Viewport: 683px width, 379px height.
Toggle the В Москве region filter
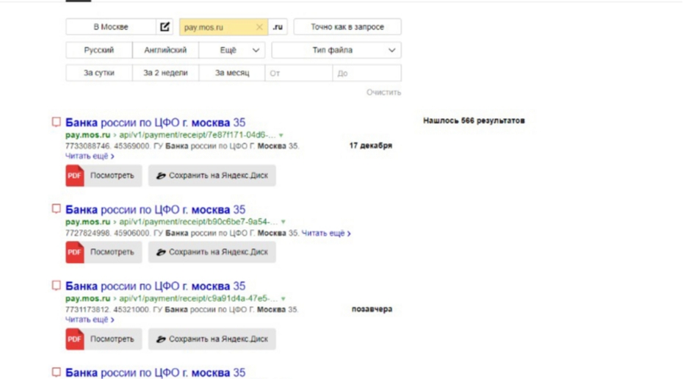point(111,27)
